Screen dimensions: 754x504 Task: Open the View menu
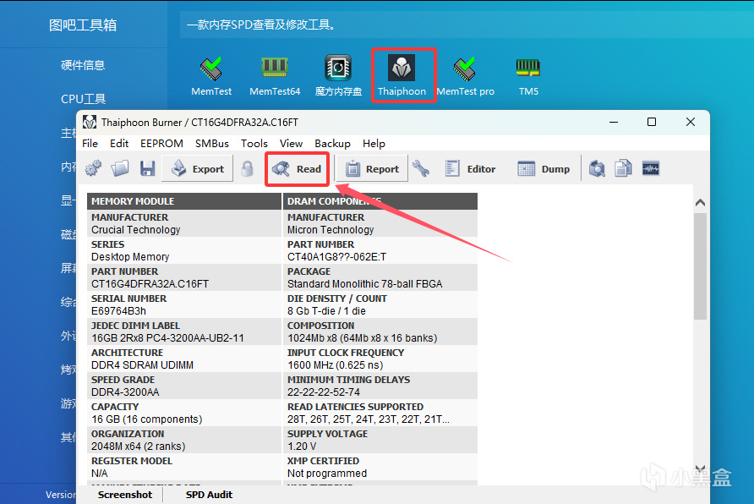point(291,143)
